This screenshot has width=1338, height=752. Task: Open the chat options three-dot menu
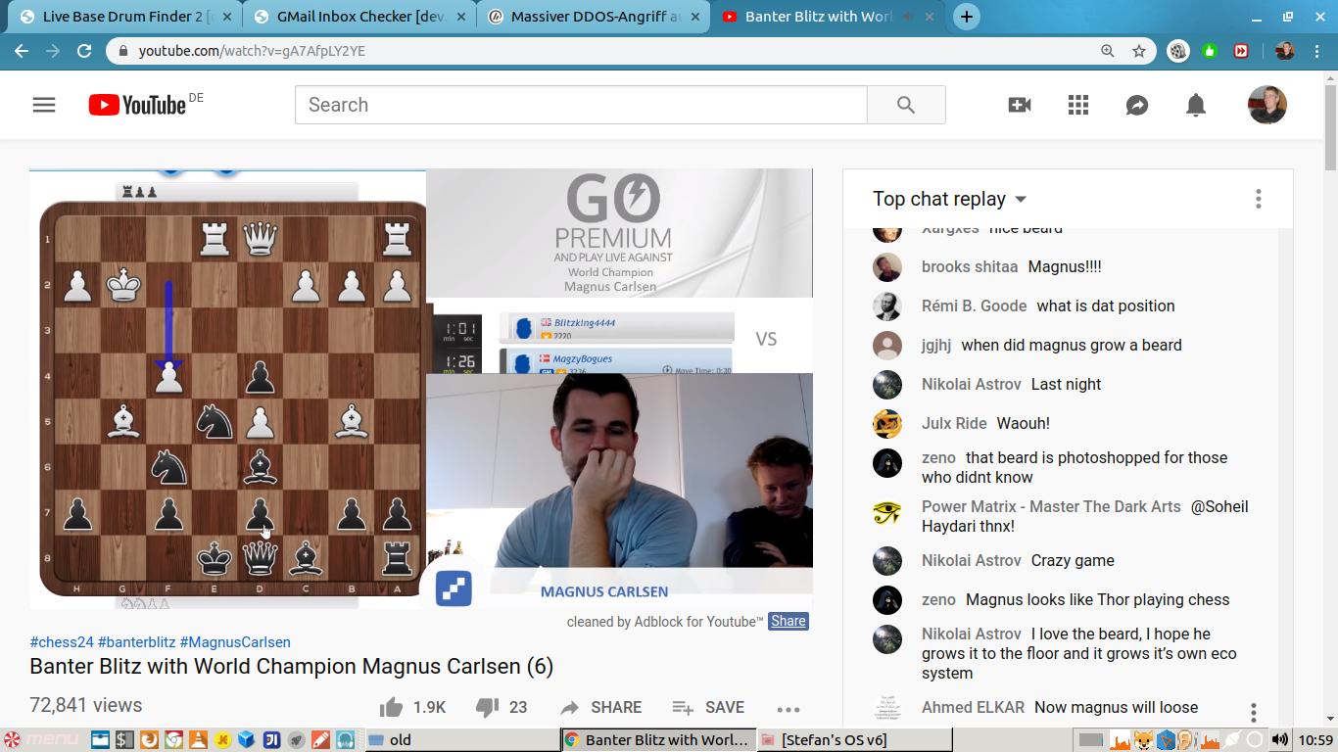tap(1259, 199)
